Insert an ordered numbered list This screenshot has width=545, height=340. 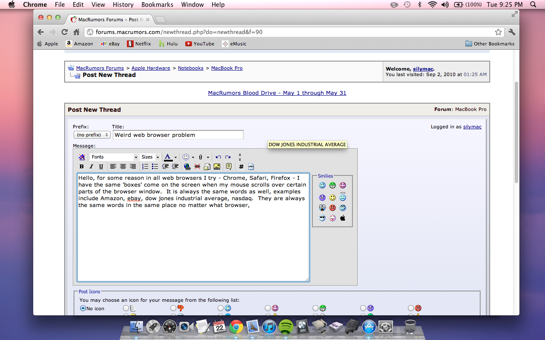click(145, 167)
